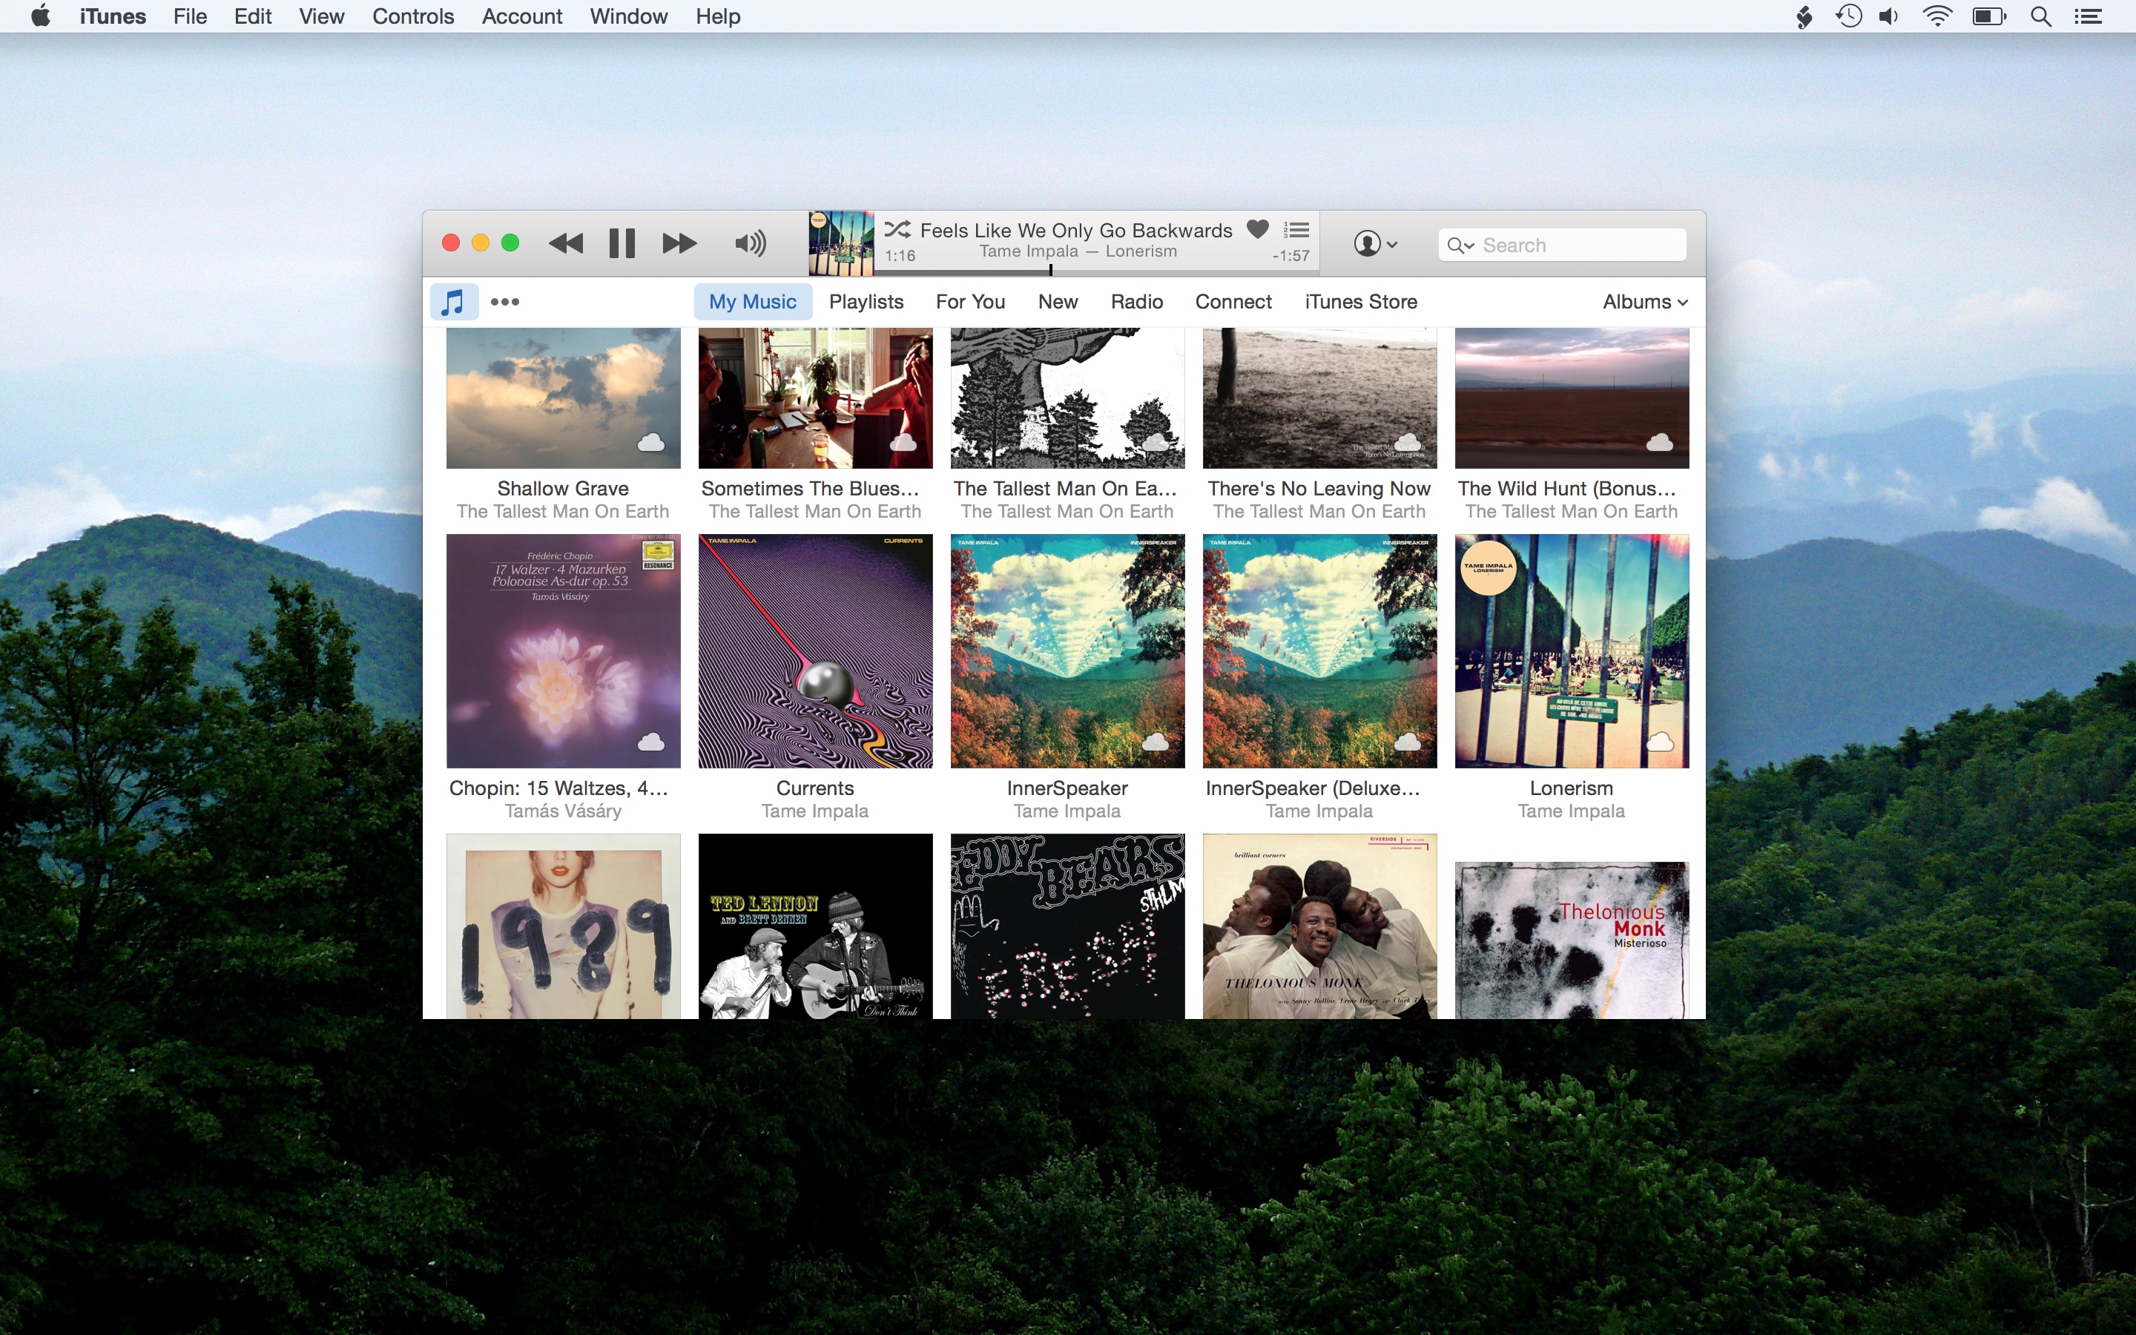
Task: Toggle the shuffle icon beside song title
Action: [897, 230]
